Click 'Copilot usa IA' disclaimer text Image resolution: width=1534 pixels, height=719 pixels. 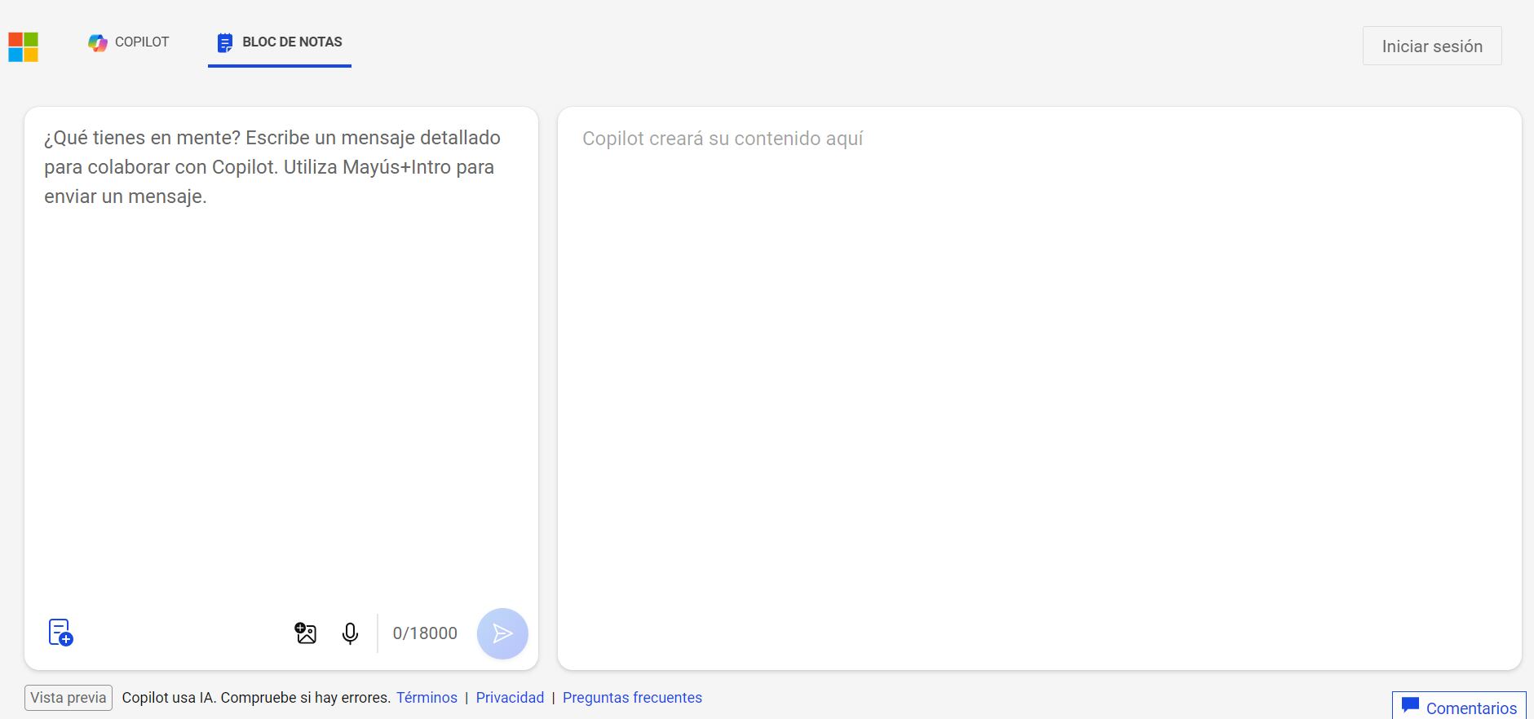(256, 698)
